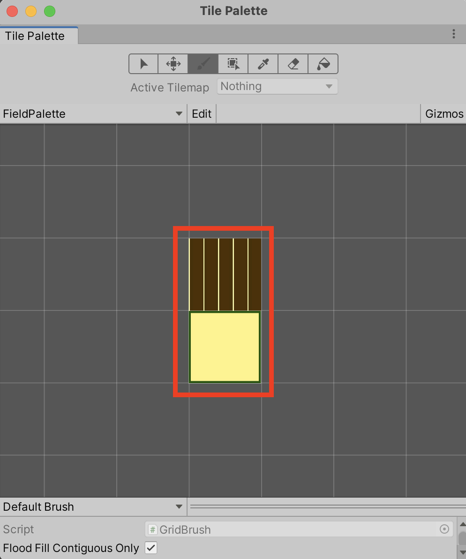Open the Active Tilemap dropdown

pyautogui.click(x=277, y=86)
